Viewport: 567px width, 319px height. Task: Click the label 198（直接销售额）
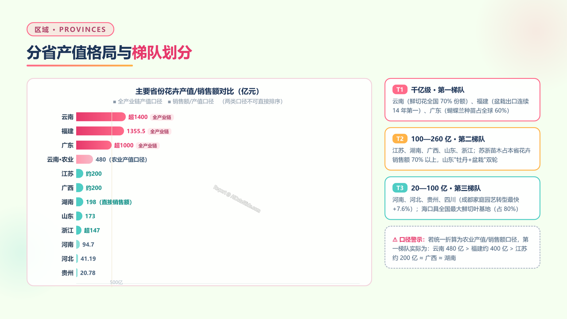pyautogui.click(x=109, y=202)
